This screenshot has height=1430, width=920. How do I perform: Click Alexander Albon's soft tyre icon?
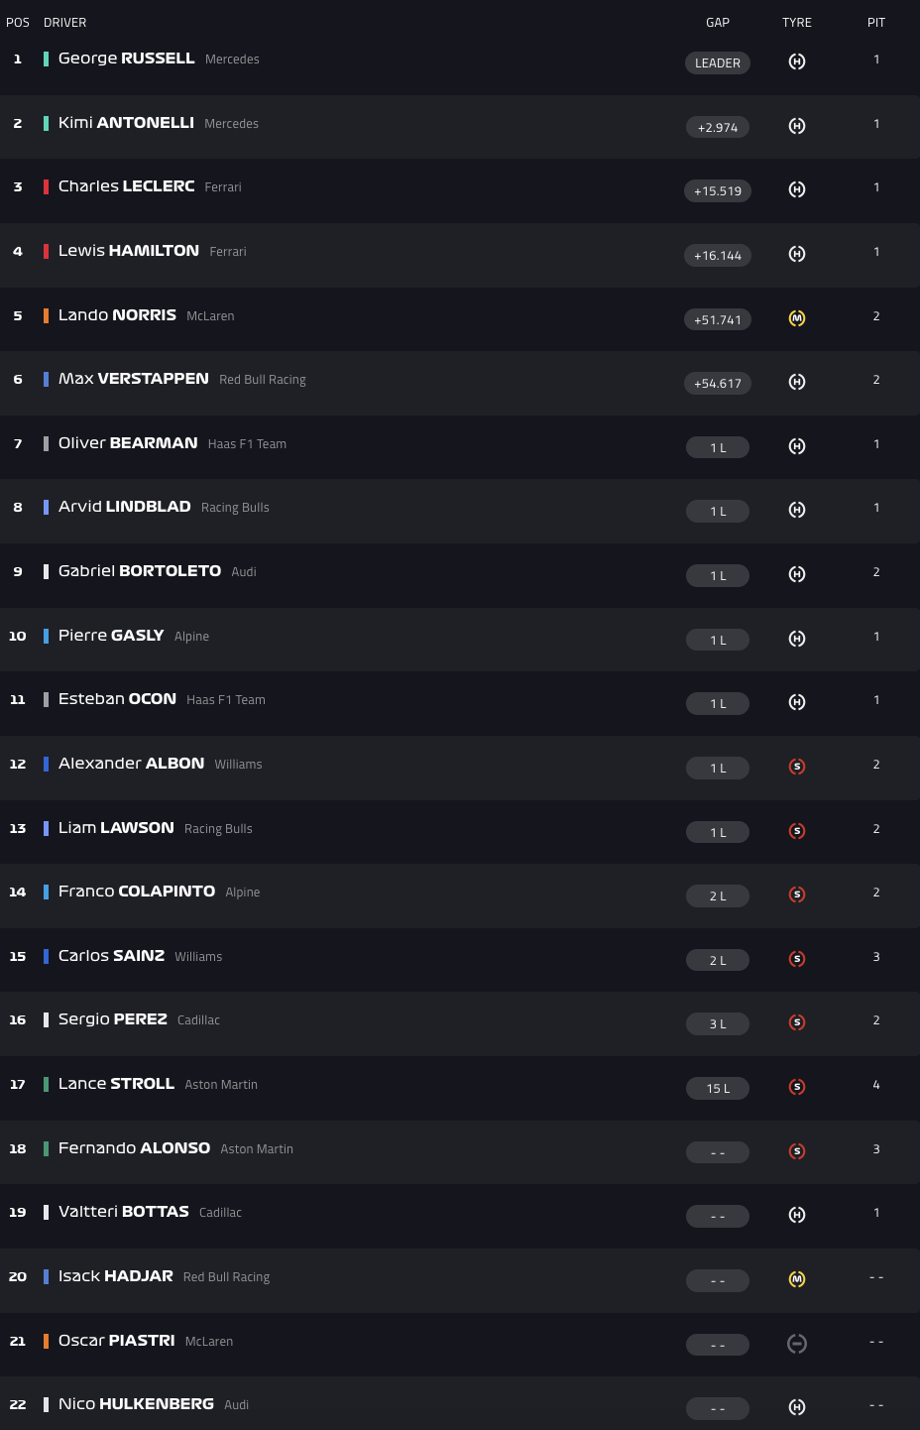[x=797, y=767]
